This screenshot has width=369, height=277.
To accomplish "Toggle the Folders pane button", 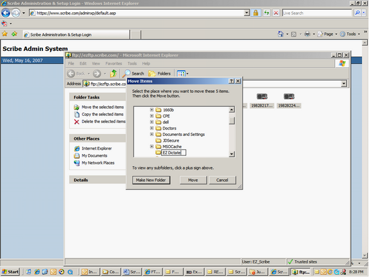I will [160, 73].
